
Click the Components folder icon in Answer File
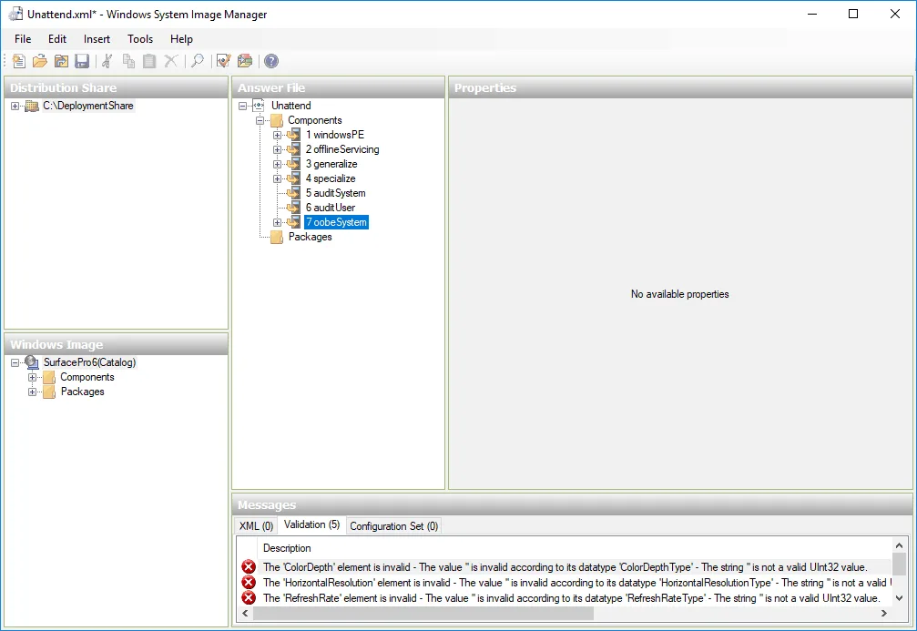pos(277,120)
